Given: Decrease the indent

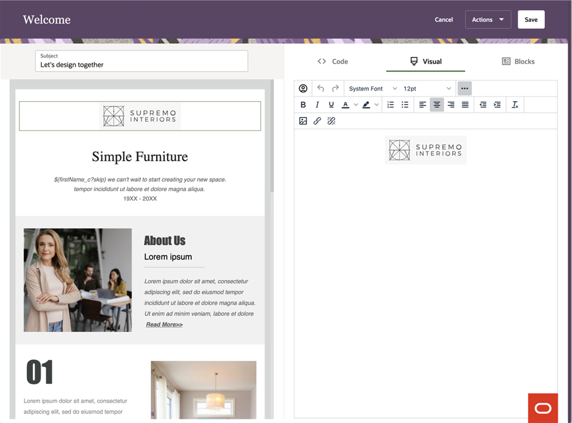Looking at the screenshot, I should coord(483,105).
